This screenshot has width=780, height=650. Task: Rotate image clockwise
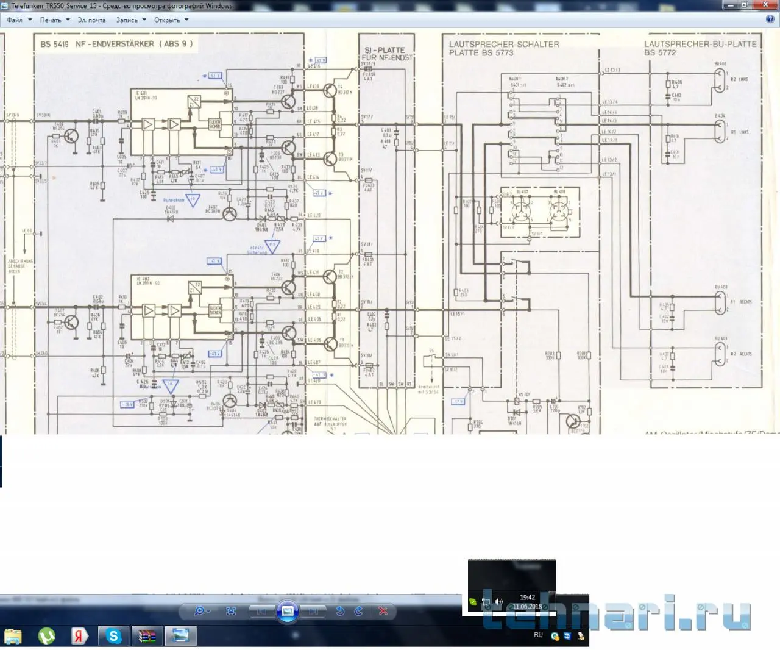359,611
